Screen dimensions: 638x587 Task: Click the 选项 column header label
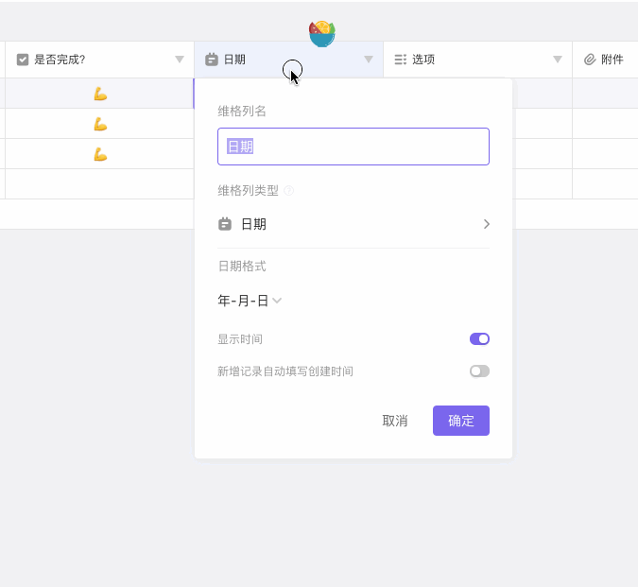coord(423,60)
